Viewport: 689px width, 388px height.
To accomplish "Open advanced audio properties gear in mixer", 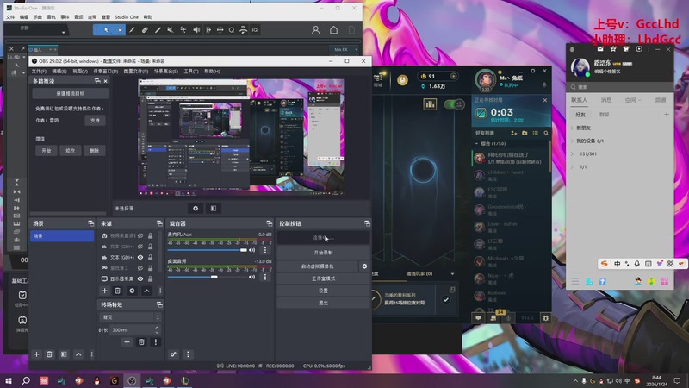I will click(174, 354).
